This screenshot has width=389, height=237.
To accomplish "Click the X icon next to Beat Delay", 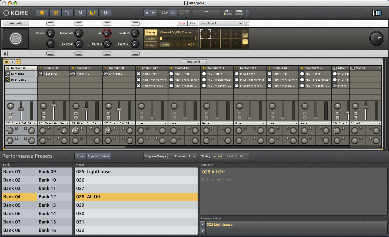I will (8, 80).
